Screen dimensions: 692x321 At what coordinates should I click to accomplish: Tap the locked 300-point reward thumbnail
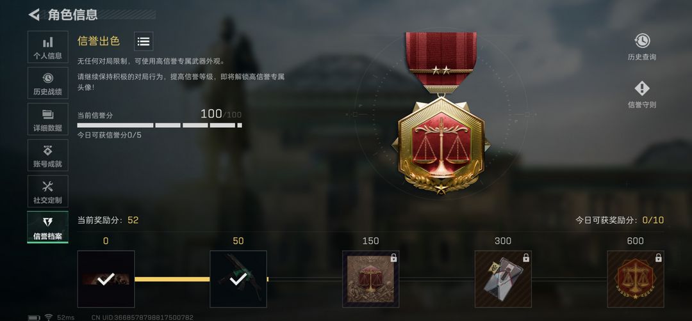click(503, 279)
